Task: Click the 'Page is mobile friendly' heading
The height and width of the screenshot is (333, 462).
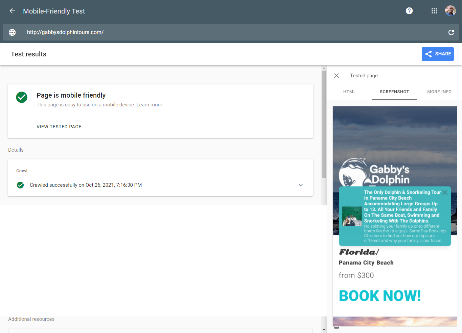Action: point(71,95)
